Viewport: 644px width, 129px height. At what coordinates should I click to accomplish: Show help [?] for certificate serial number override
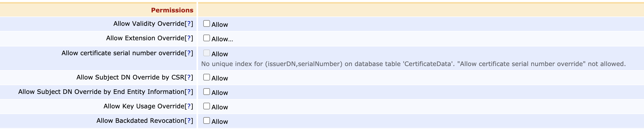pos(189,53)
